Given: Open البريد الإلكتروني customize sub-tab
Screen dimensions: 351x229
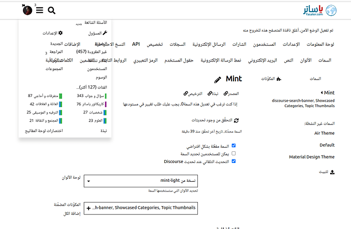Looking at the screenshot, I should (262, 60).
